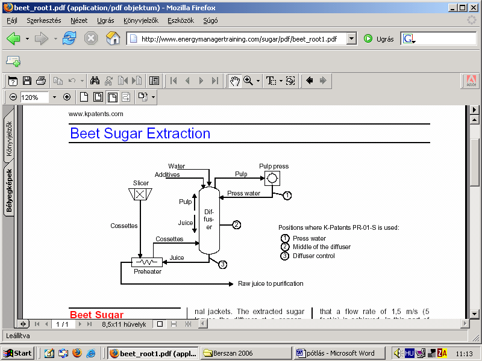
Task: Select the Zoom In magnifier tool
Action: 248,81
